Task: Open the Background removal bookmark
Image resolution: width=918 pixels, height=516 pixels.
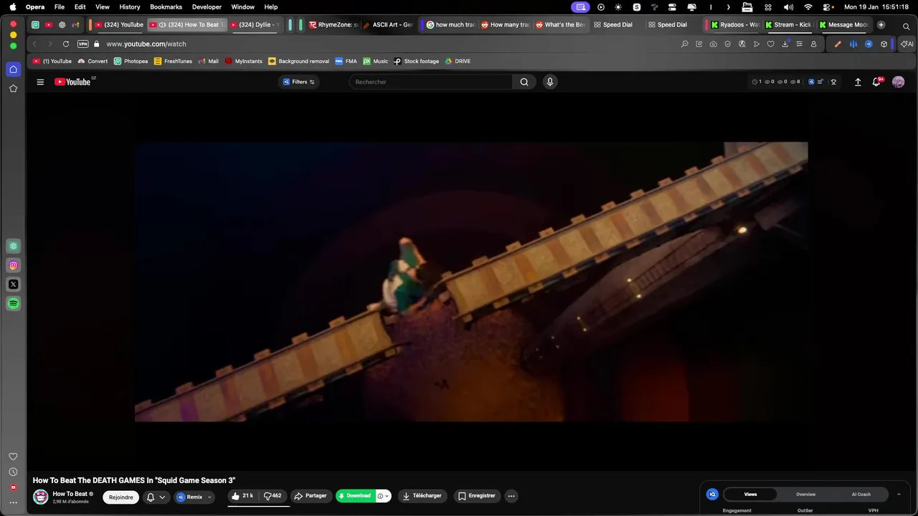Action: pos(298,61)
